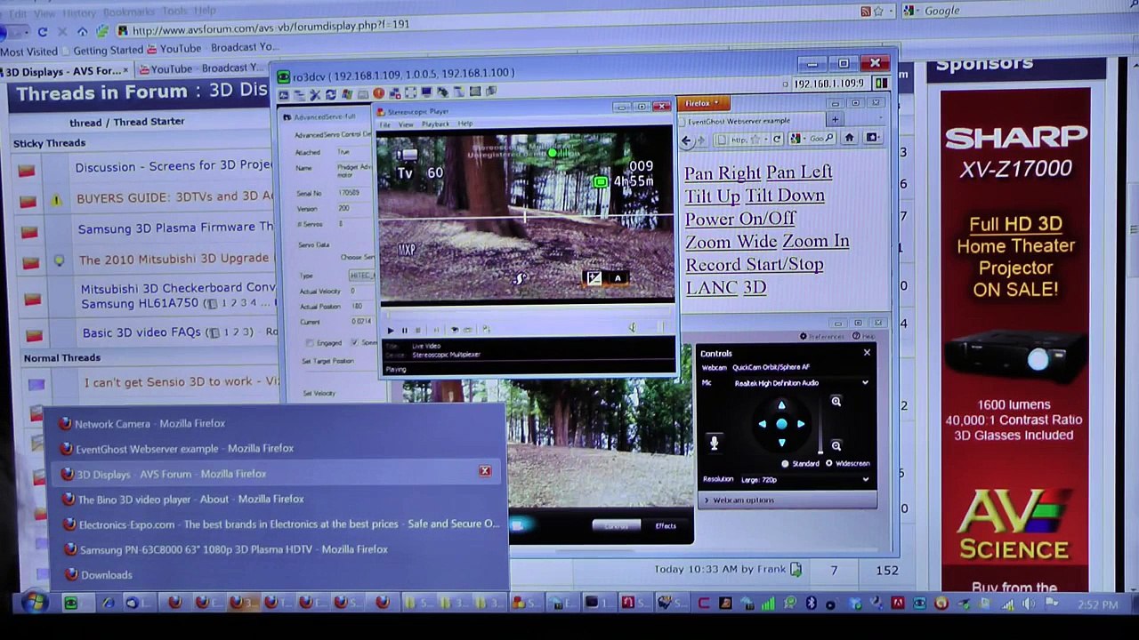Open Firefox home page from navigation bar
Screen dimensions: 1139x640
click(82, 32)
